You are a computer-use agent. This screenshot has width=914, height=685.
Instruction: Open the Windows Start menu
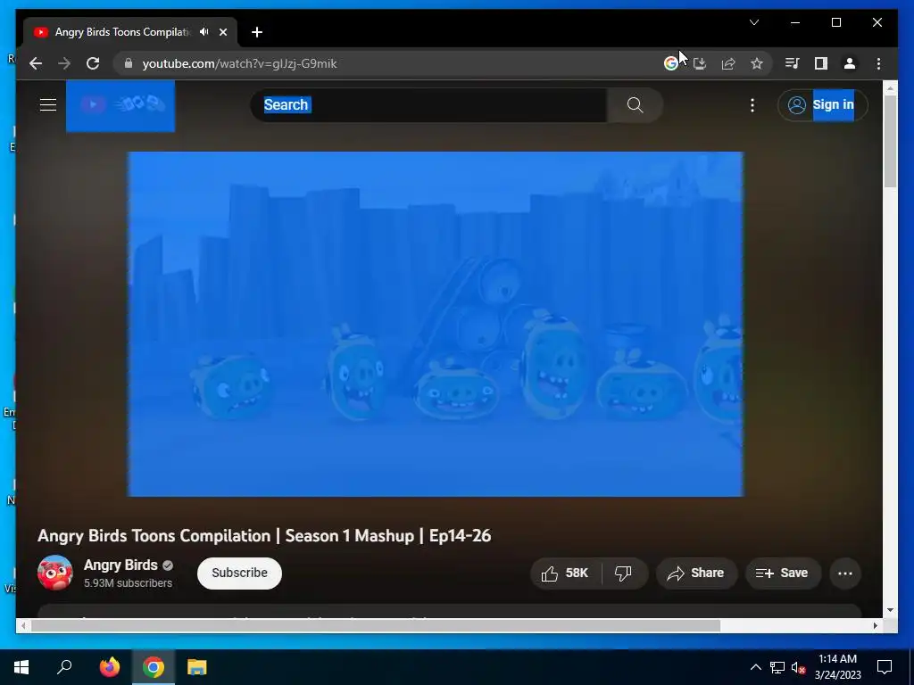click(x=21, y=667)
